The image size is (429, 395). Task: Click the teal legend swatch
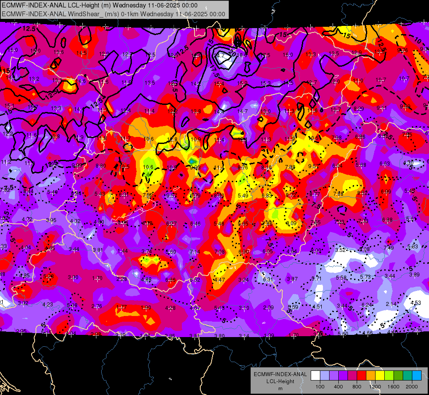click(x=408, y=375)
